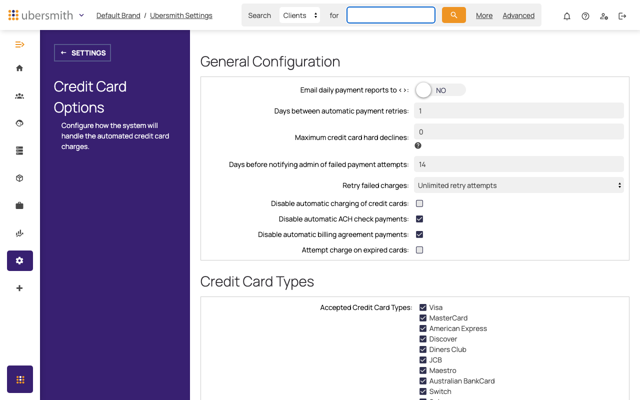Uncheck the JCB card type
640x400 pixels.
(x=423, y=360)
